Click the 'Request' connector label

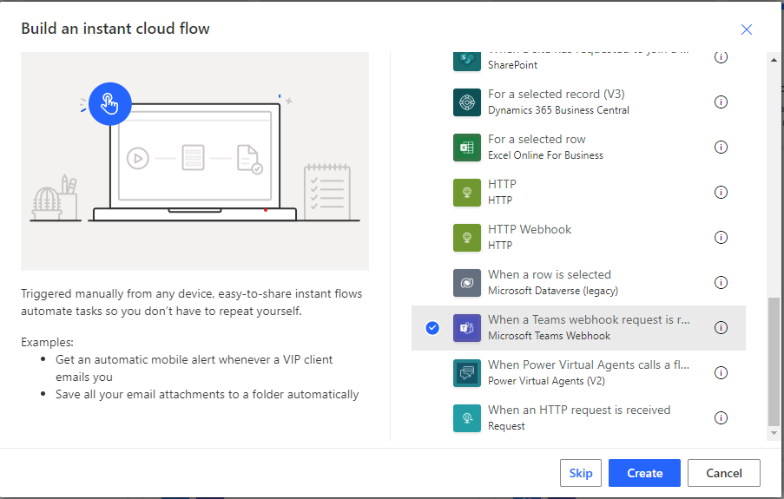tap(506, 426)
